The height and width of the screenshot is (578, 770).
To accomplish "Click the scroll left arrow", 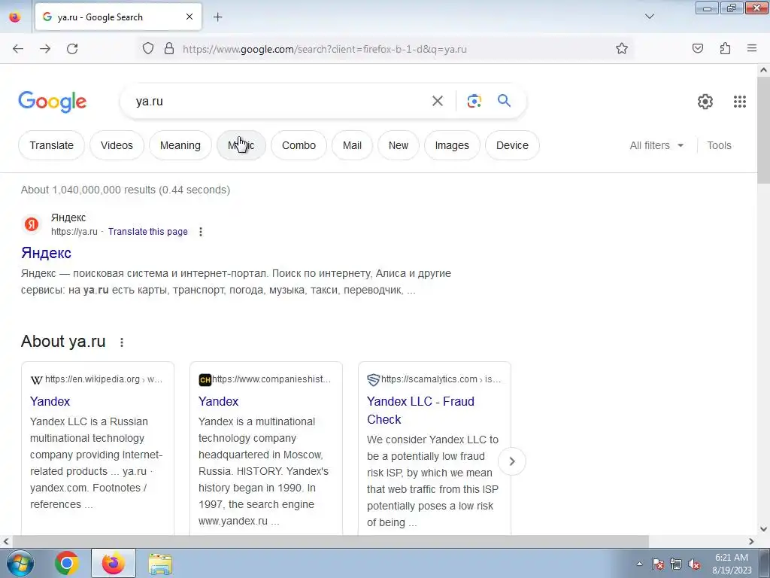I will coord(6,541).
